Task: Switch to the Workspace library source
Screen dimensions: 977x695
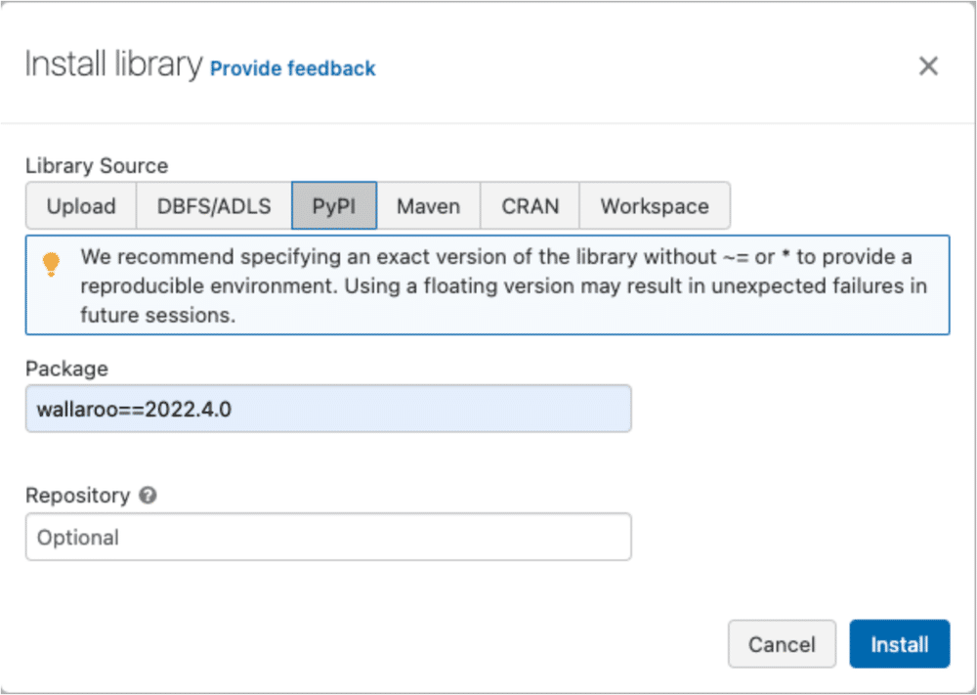Action: pos(655,206)
